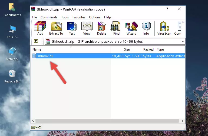
Task: Open the View file tool
Action: (x=87, y=28)
